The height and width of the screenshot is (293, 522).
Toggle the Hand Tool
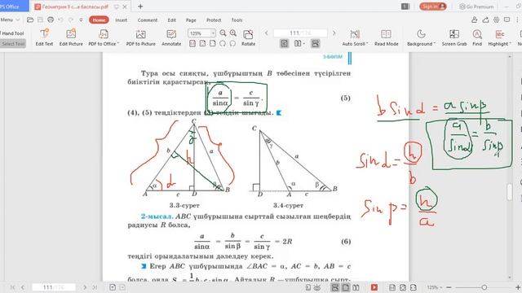(x=13, y=33)
